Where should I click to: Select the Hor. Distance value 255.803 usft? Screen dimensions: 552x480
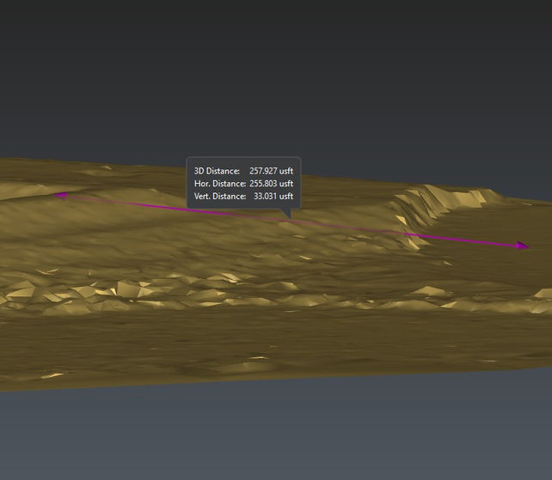click(x=271, y=184)
